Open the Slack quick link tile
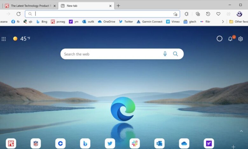The image size is (248, 149). coord(134,143)
